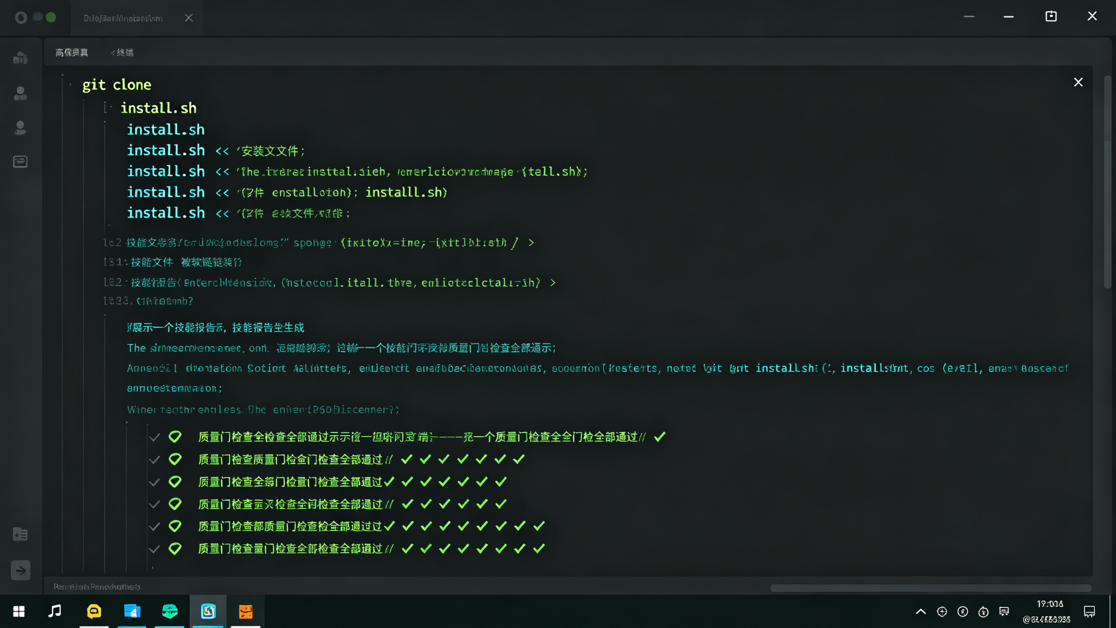The height and width of the screenshot is (628, 1116).
Task: Show hidden system tray icons chevron
Action: 920,612
